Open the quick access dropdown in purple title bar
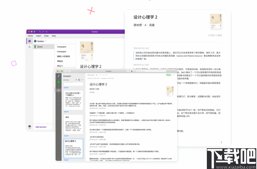Viewport: 257px width, 169px height. tap(47, 32)
